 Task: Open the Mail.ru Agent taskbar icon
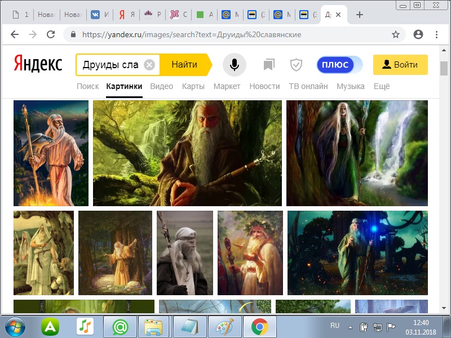[120, 327]
